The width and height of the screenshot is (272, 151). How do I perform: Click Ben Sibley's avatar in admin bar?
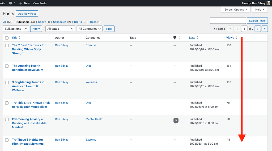[x=268, y=3]
